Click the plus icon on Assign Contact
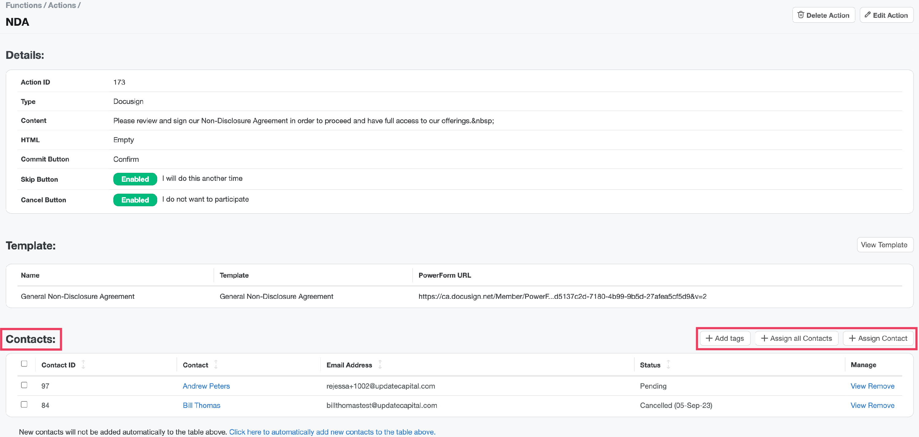Screen dimensions: 919x437 coord(852,338)
